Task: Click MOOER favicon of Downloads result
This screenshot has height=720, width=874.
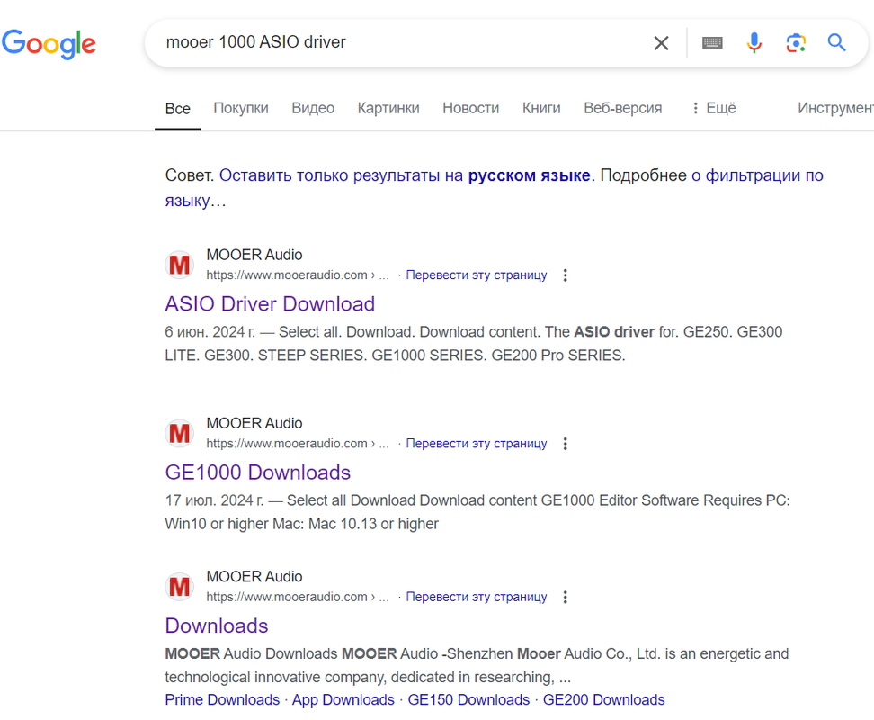Action: tap(180, 586)
